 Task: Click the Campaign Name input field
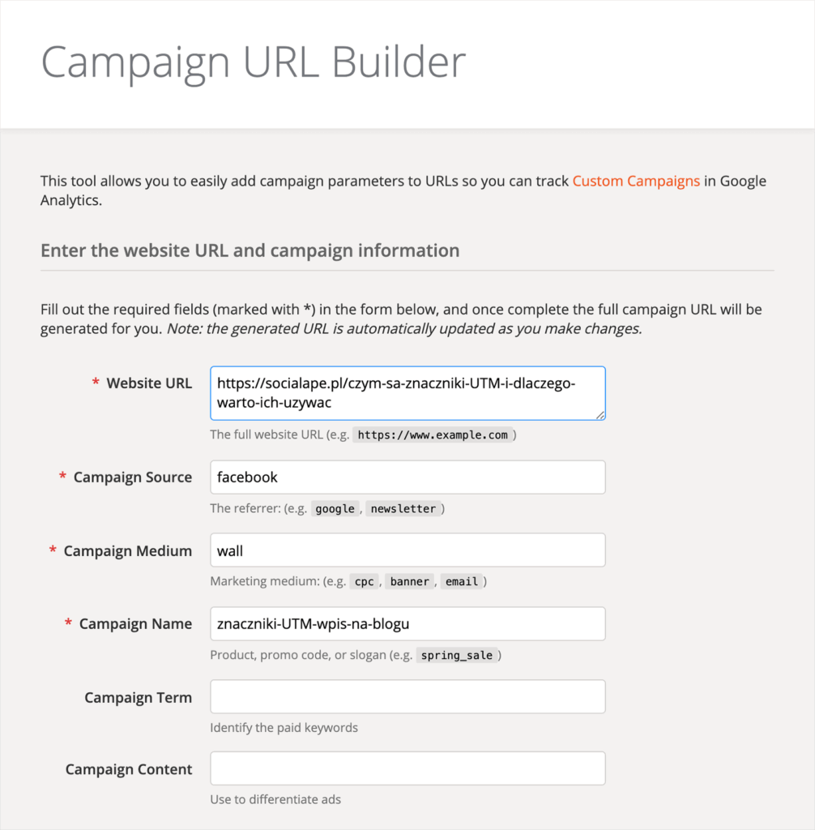coord(407,623)
